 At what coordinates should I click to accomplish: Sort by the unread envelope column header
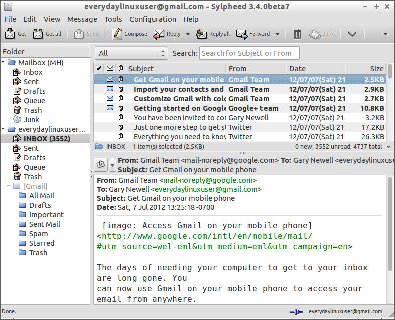(110, 69)
